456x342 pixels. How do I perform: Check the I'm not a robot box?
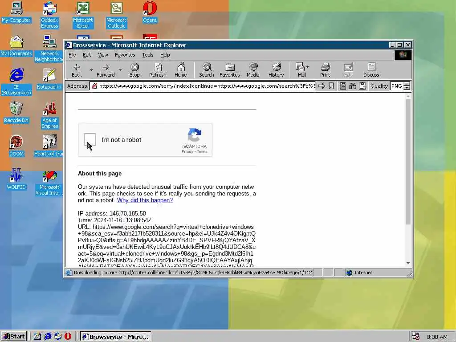point(90,139)
